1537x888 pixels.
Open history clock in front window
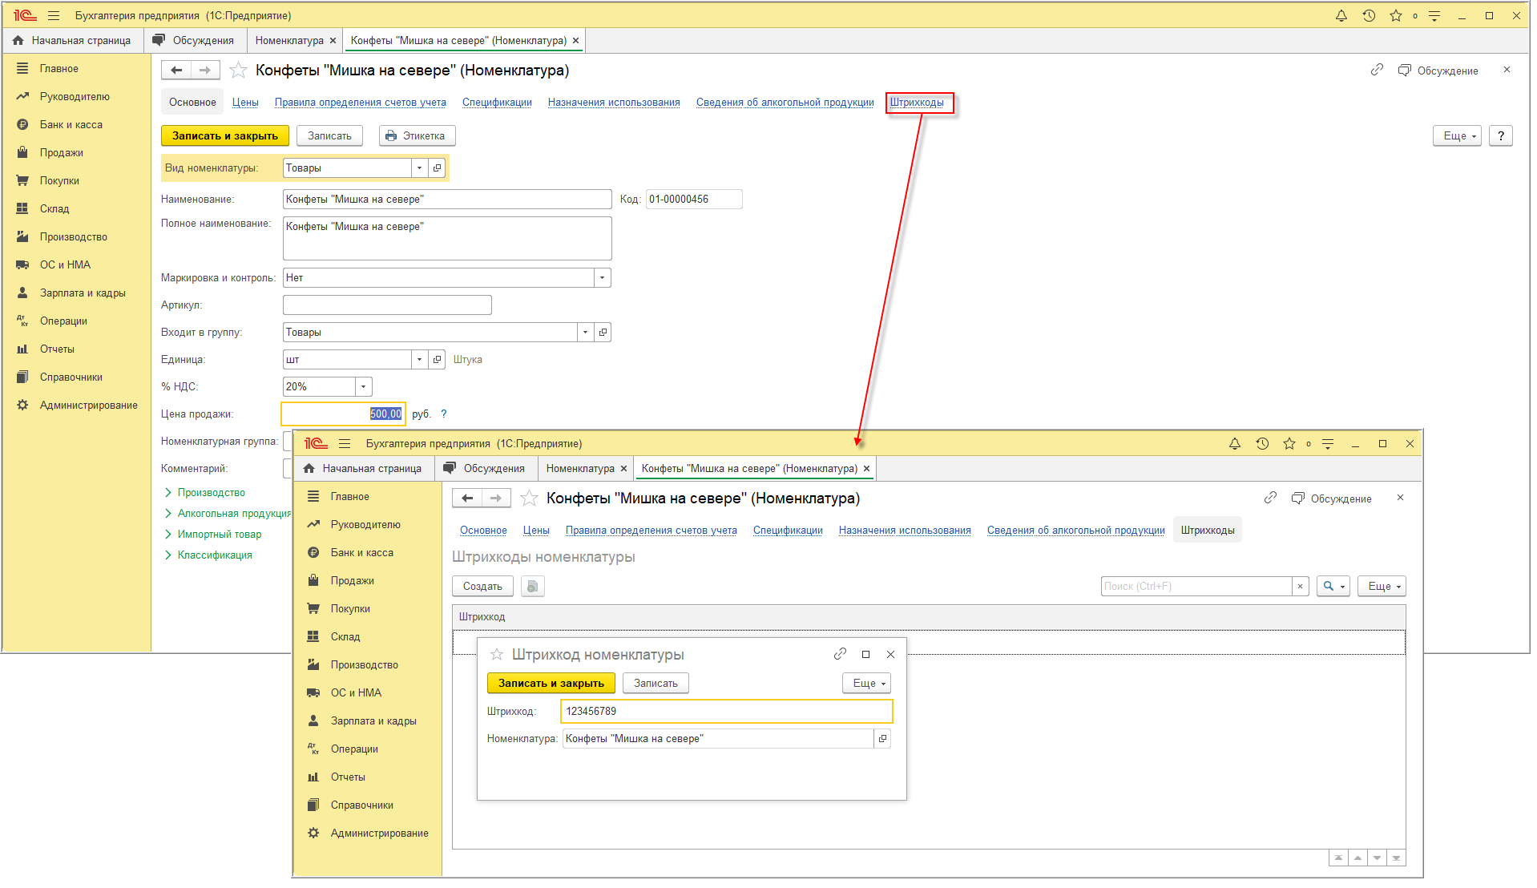point(1261,443)
